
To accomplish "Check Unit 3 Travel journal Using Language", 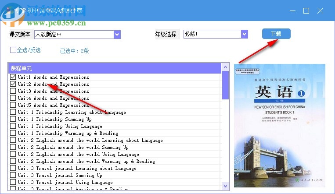I will tap(13, 182).
